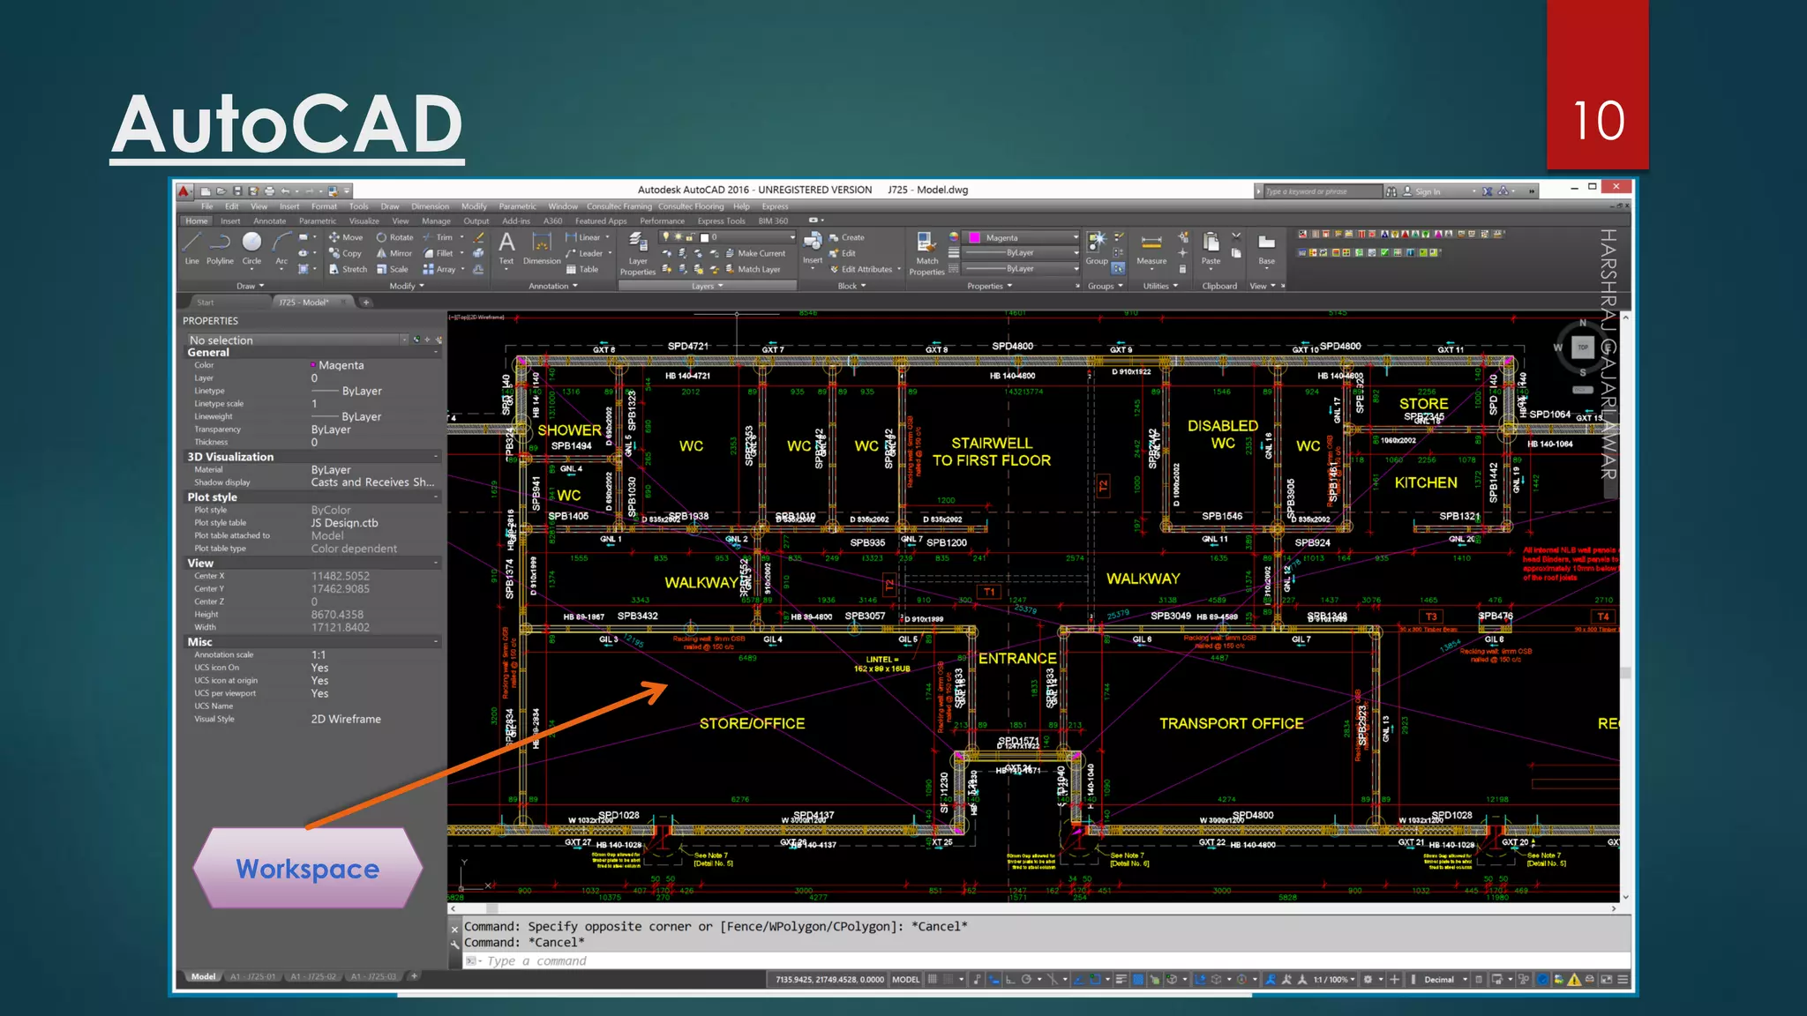1807x1016 pixels.
Task: Toggle snap mode in status bar
Action: click(948, 979)
